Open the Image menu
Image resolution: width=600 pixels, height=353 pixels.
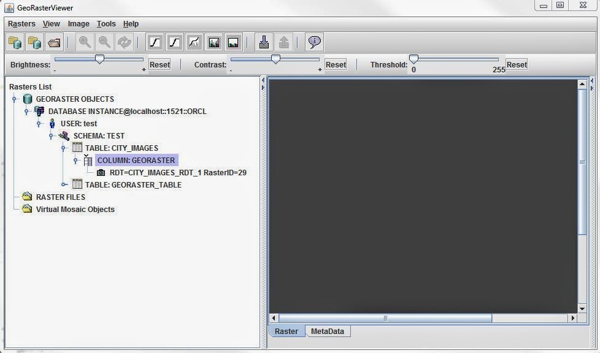tap(79, 24)
